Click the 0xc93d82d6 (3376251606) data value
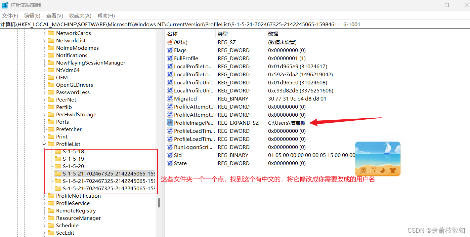 300,90
